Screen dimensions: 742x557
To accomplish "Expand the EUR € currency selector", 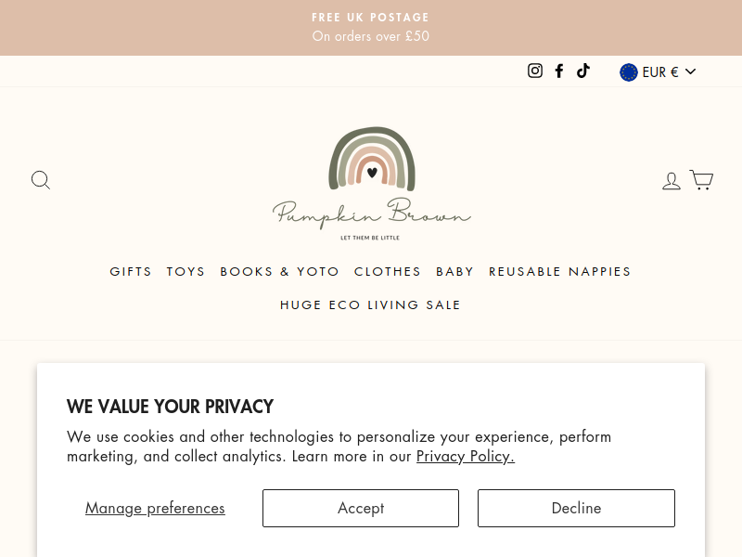I will point(658,72).
